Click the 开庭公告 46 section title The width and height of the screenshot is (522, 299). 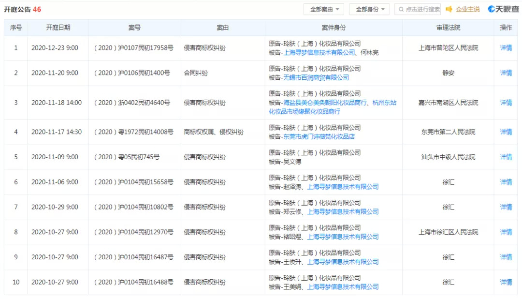coord(23,9)
